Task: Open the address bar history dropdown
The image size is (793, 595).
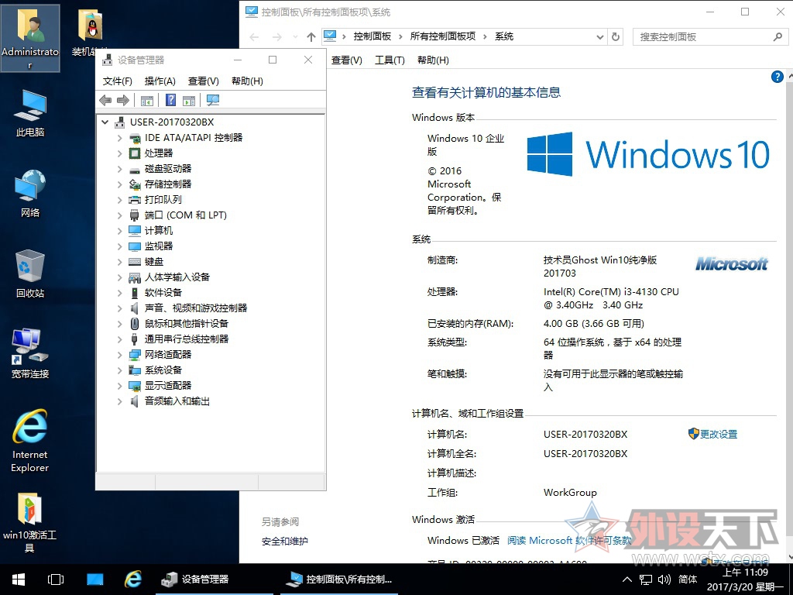Action: [x=599, y=36]
